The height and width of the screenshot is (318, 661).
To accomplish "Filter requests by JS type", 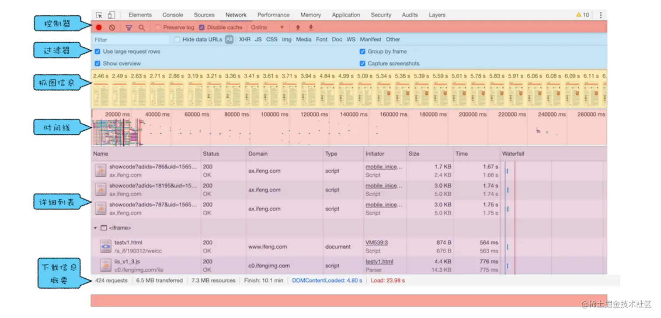I will [x=258, y=39].
